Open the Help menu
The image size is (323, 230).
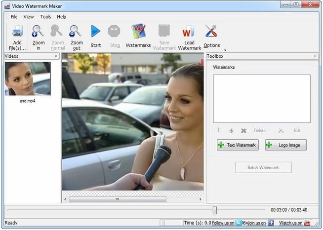62,17
